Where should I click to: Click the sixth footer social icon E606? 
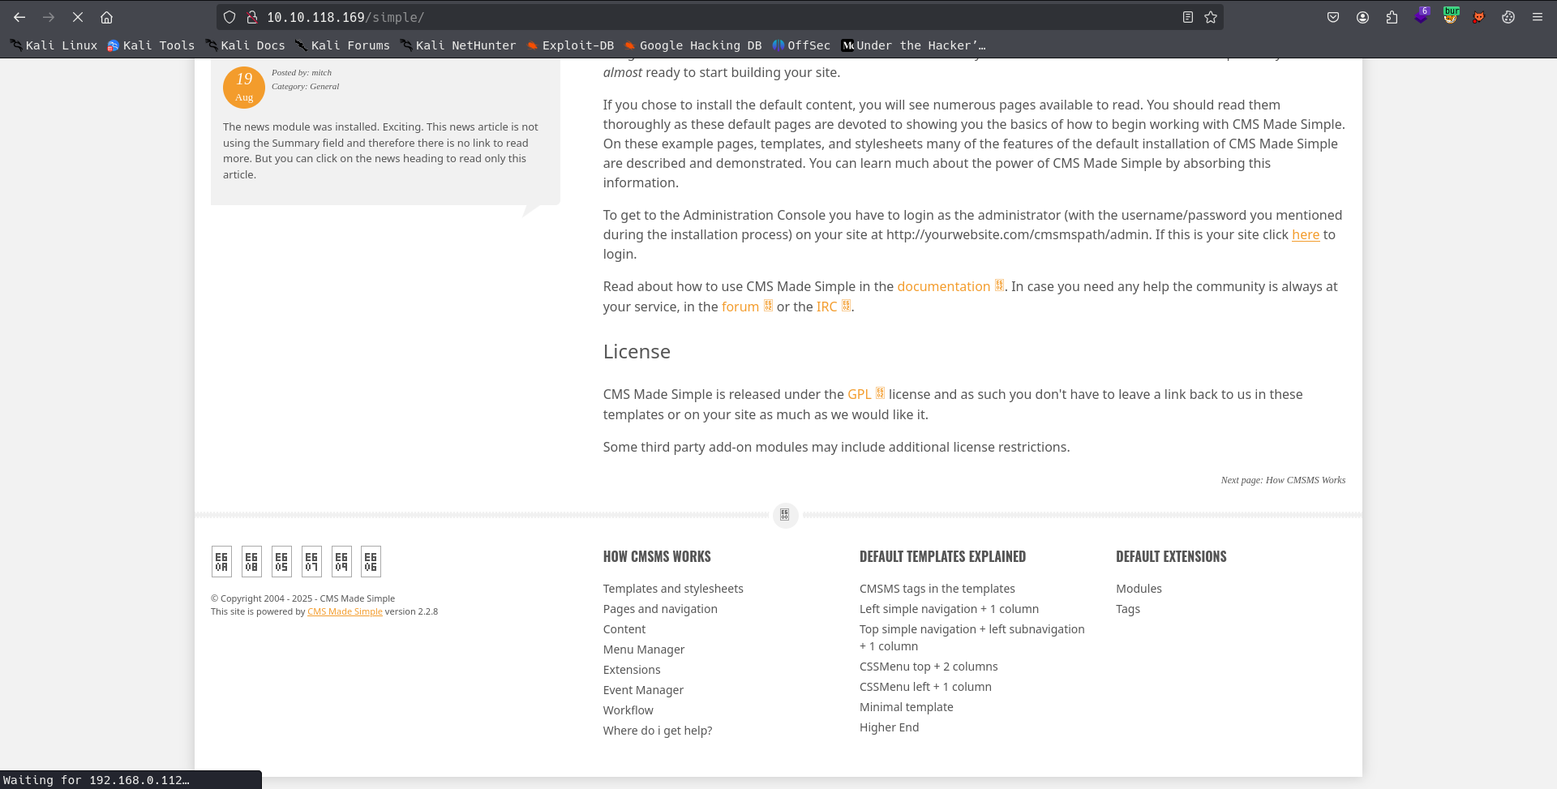point(371,561)
